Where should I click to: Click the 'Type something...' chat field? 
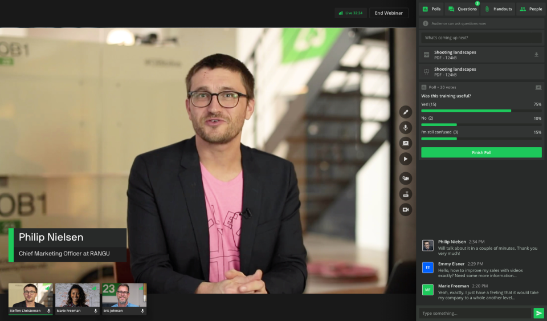pyautogui.click(x=476, y=313)
